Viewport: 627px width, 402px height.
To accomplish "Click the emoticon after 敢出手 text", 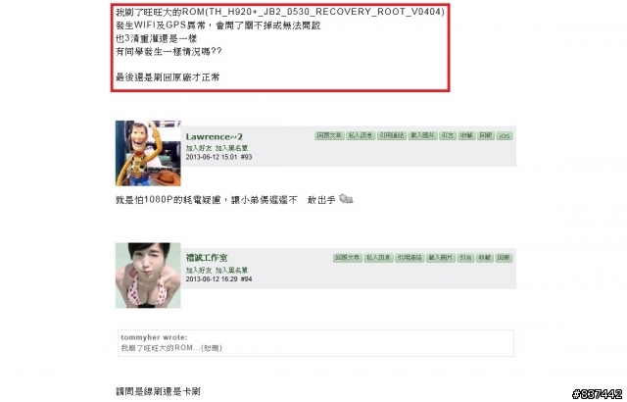I will (346, 199).
